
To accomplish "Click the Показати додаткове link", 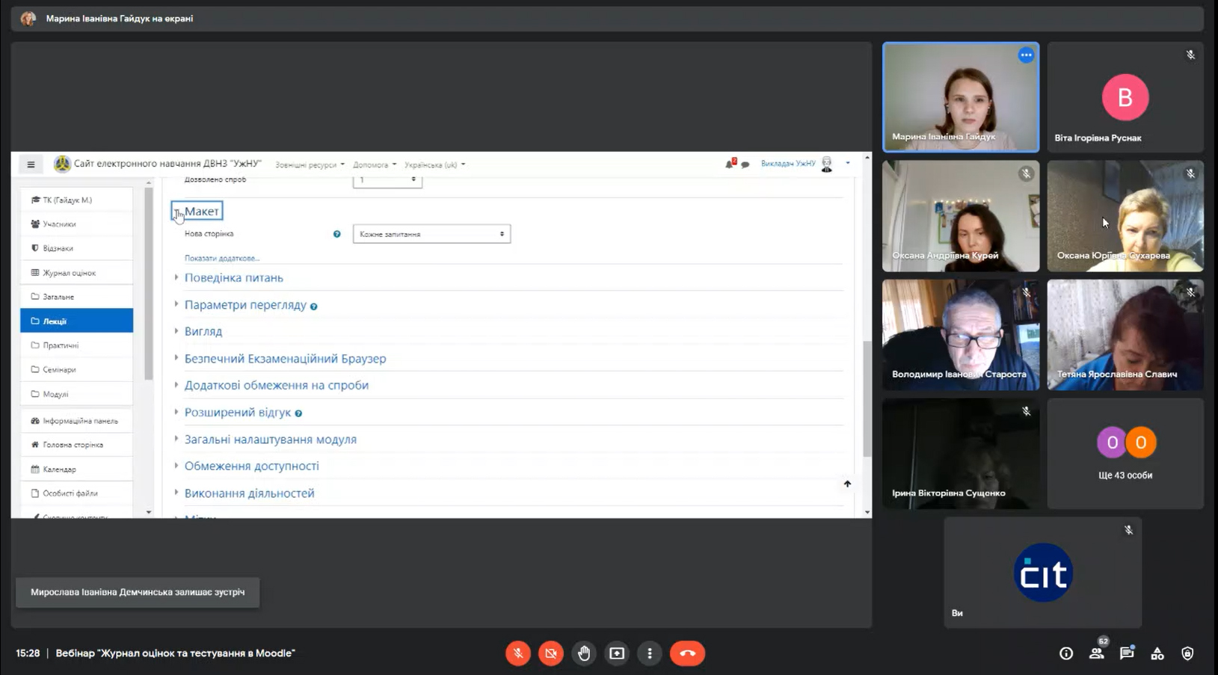I will click(x=221, y=259).
